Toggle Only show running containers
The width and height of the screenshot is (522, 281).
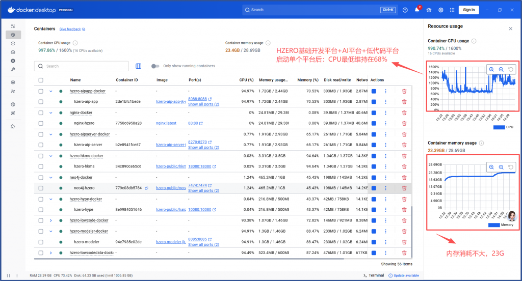point(155,66)
